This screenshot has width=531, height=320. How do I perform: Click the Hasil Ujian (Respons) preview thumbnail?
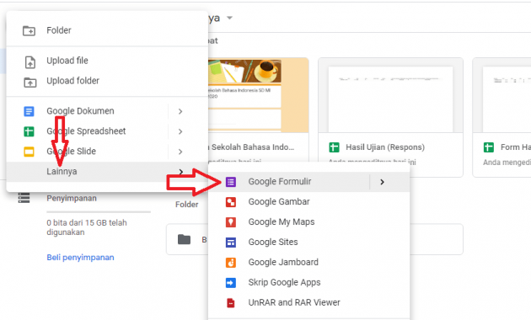pos(390,96)
